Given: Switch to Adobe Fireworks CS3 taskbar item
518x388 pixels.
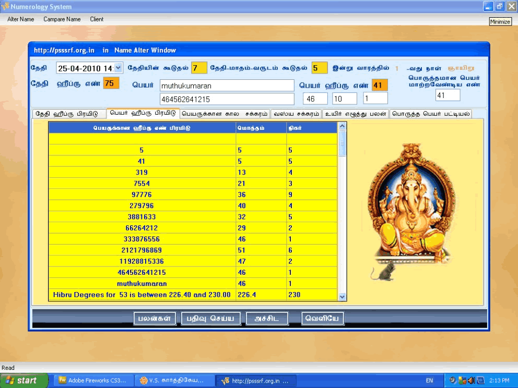Looking at the screenshot, I should [93, 380].
